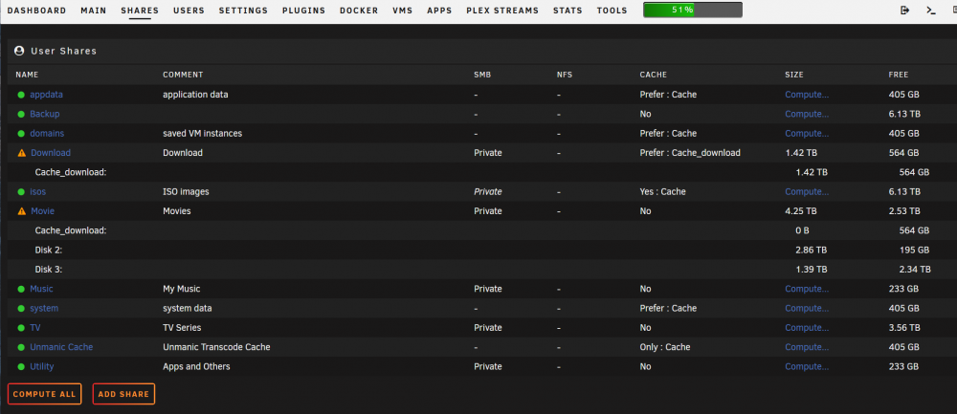957x414 pixels.
Task: Click the green status dot for Unmanic Cache
Action: click(21, 347)
